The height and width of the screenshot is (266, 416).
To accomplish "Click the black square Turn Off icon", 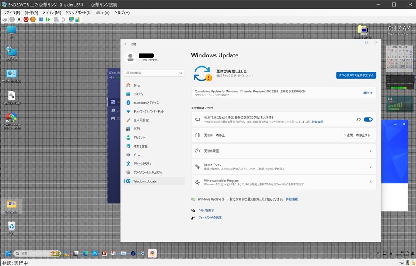I will point(19,20).
